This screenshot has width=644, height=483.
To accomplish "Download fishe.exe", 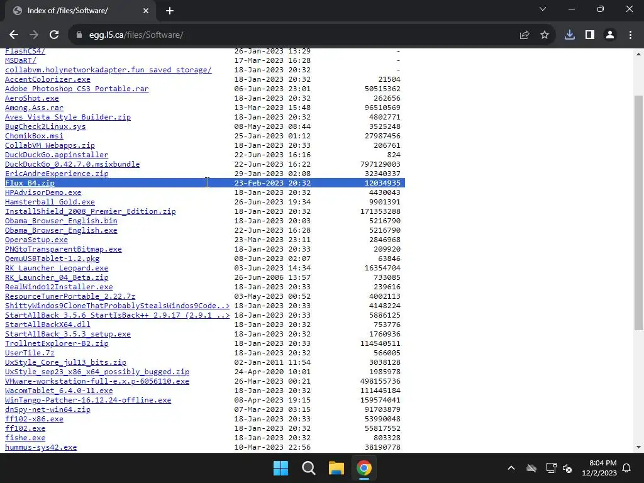I will pyautogui.click(x=25, y=438).
